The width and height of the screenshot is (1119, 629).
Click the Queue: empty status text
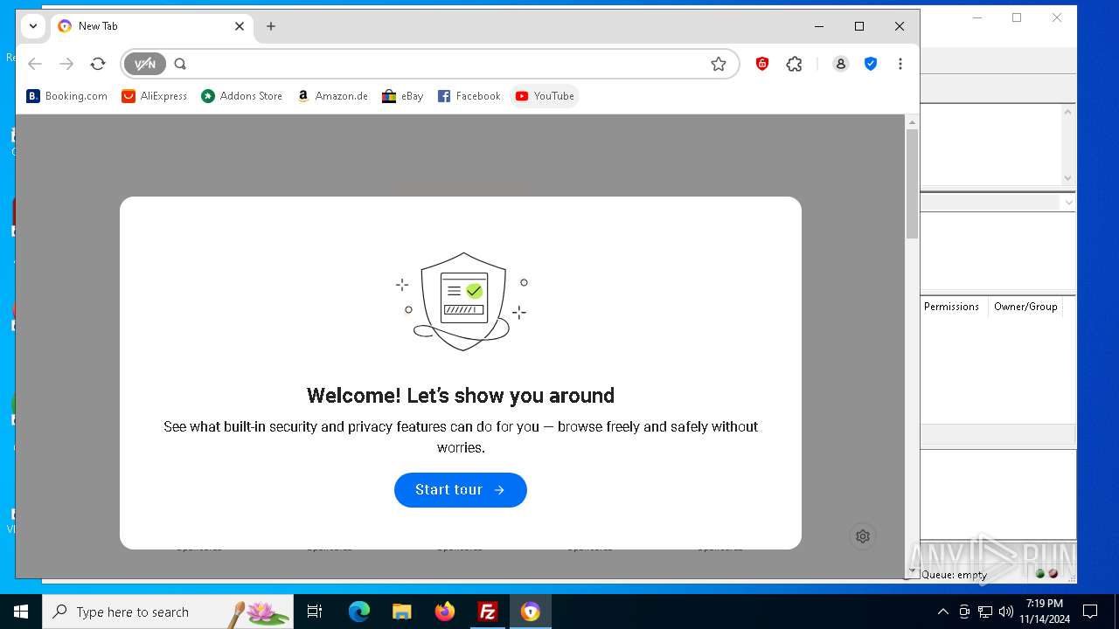[x=954, y=575]
